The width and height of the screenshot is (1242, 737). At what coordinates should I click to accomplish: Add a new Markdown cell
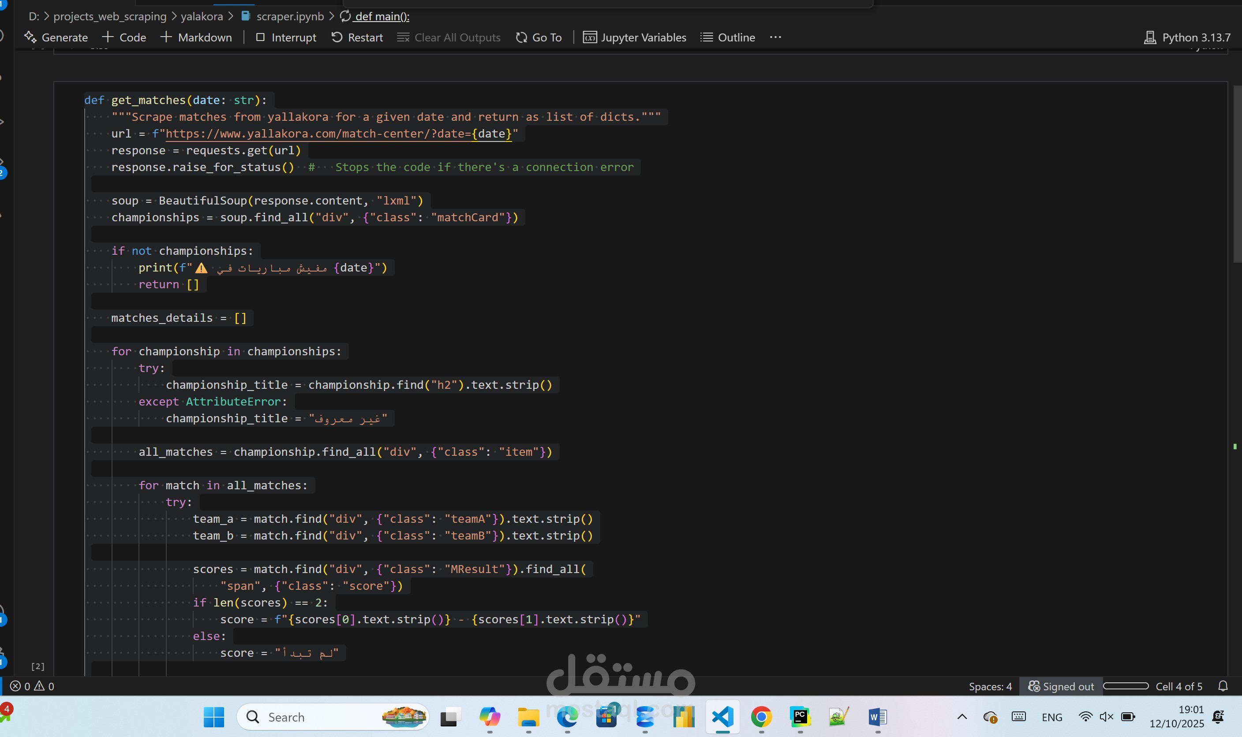[196, 37]
